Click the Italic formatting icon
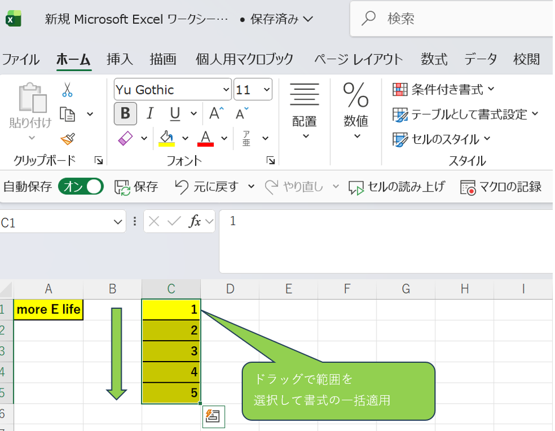This screenshot has height=431, width=555. [150, 114]
